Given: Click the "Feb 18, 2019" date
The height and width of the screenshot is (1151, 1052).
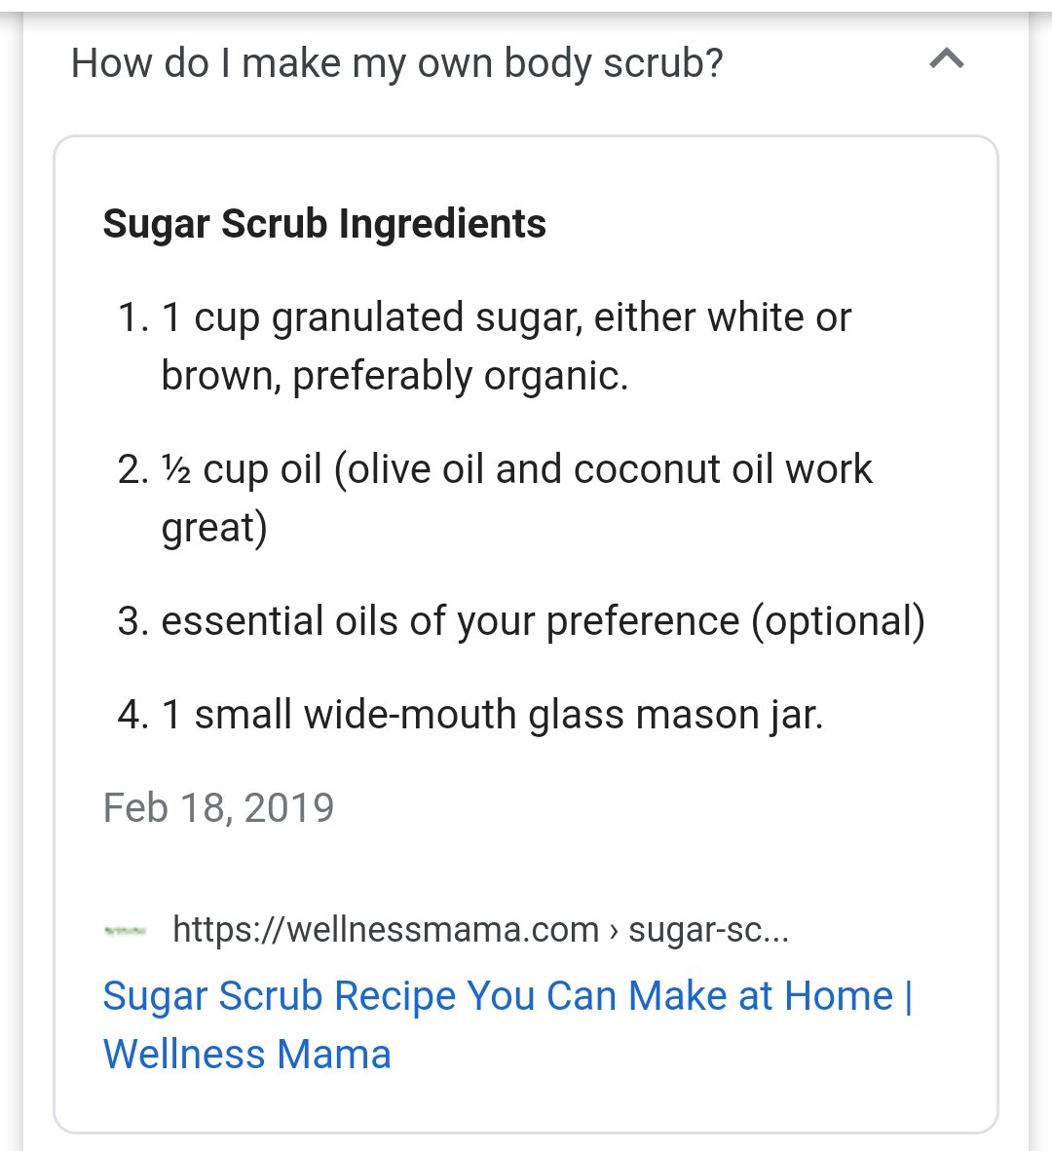Looking at the screenshot, I should point(218,808).
